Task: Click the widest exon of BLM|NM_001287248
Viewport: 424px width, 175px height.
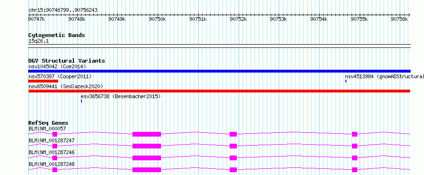Action: (147, 170)
